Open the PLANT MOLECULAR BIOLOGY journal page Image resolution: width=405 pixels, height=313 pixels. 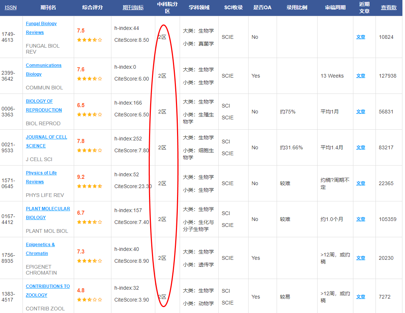click(x=48, y=209)
